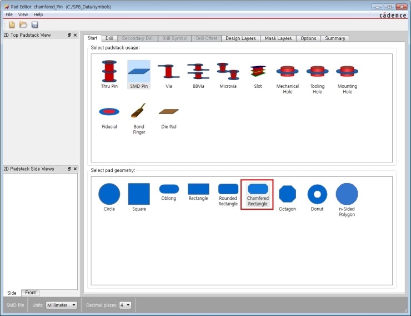The height and width of the screenshot is (316, 411).
Task: Undock the 2D Padstack Side Views panel
Action: coord(69,169)
